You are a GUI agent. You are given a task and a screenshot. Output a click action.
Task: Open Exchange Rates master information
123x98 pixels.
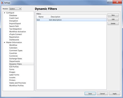point(16,59)
